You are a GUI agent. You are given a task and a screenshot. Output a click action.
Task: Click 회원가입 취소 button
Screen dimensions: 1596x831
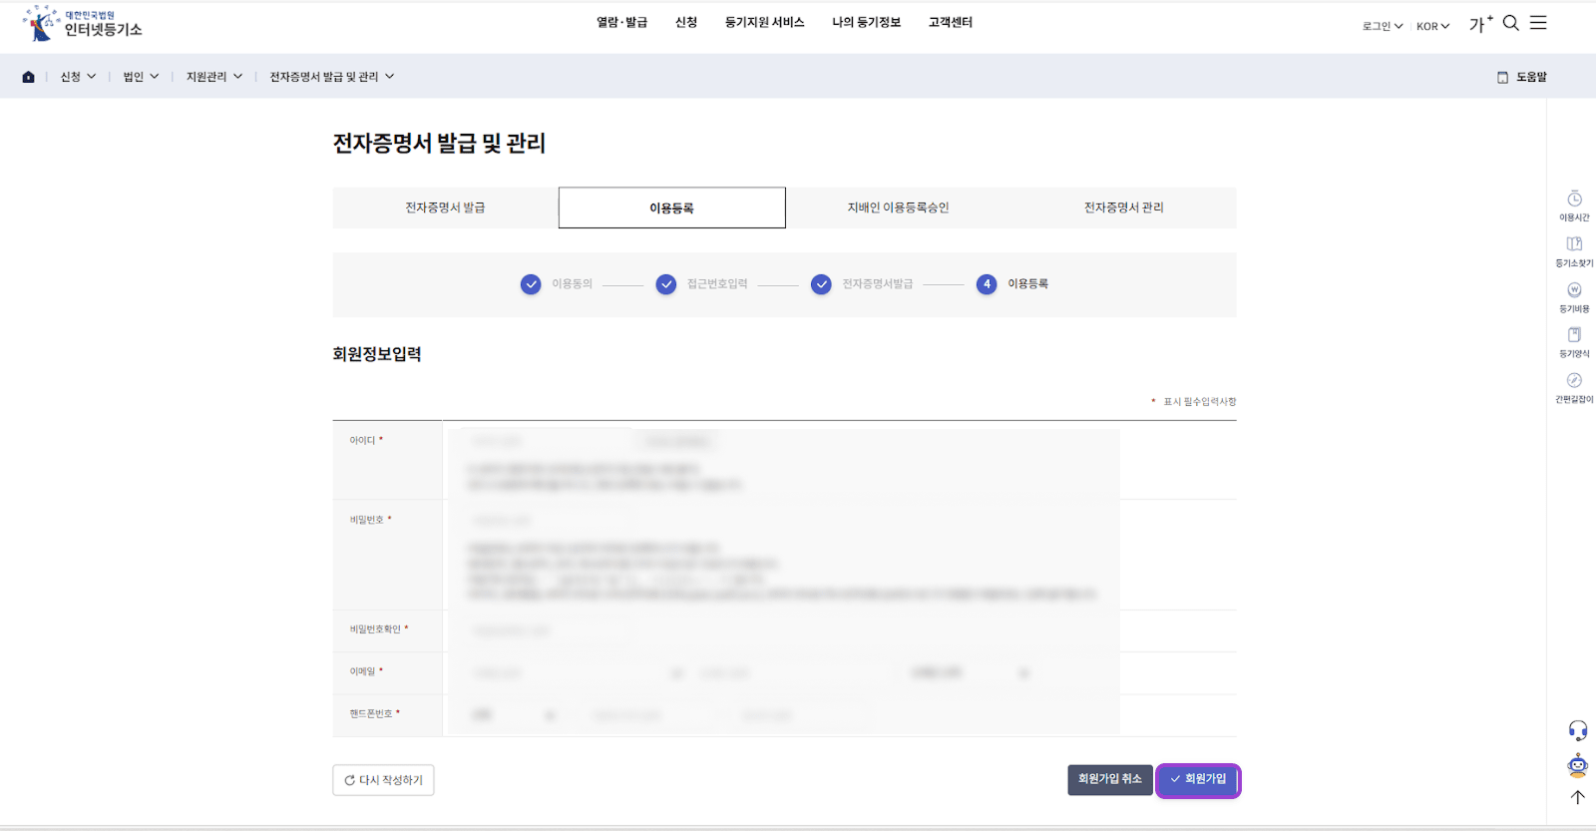click(x=1109, y=779)
